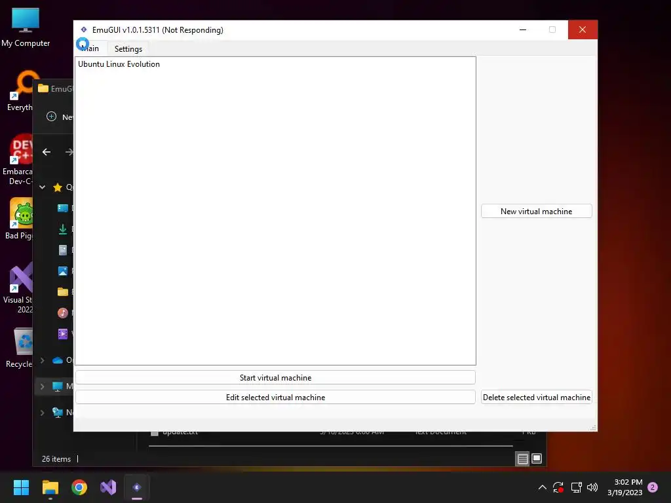The height and width of the screenshot is (503, 671).
Task: Open OneDrive cloud icon in Explorer sidebar
Action: [58, 360]
